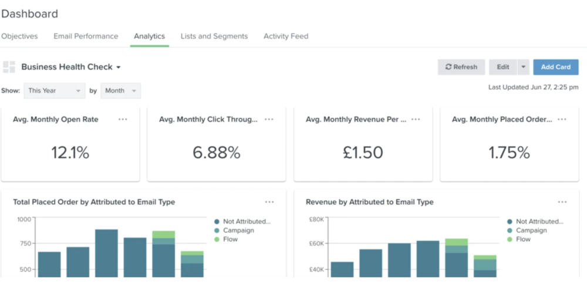
Task: Expand the Business Health Check dashboard selector
Action: [x=70, y=67]
